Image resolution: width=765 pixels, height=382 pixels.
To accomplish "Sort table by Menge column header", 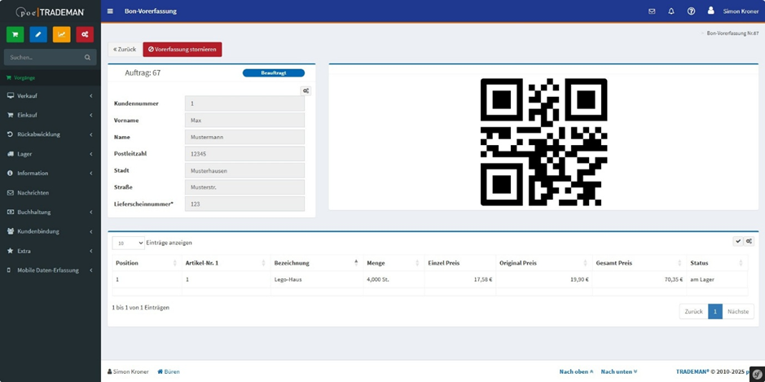I will (393, 263).
